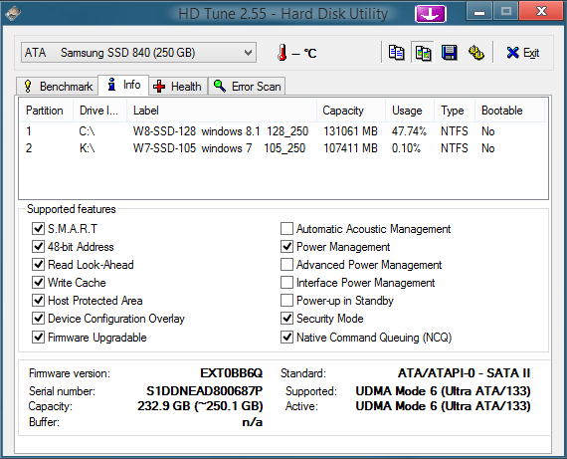
Task: Click the Drive letter column header
Action: 100,111
